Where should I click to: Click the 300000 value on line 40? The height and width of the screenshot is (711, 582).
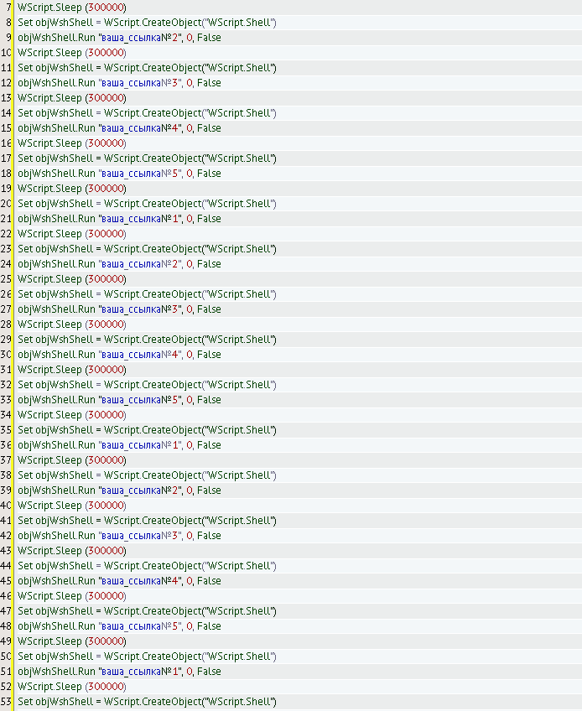tap(106, 505)
